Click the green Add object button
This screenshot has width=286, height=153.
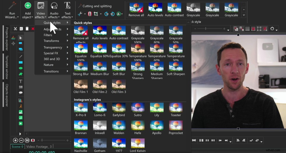(x=28, y=10)
